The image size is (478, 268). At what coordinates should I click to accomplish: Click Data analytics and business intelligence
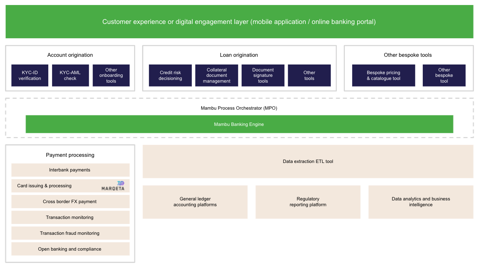[421, 202]
